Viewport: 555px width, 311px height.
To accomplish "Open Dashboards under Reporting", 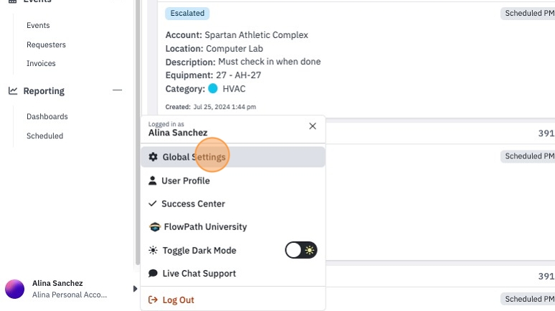I will (47, 116).
